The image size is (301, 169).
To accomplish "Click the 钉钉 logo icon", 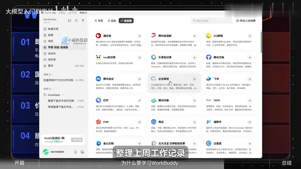I will 98,100.
